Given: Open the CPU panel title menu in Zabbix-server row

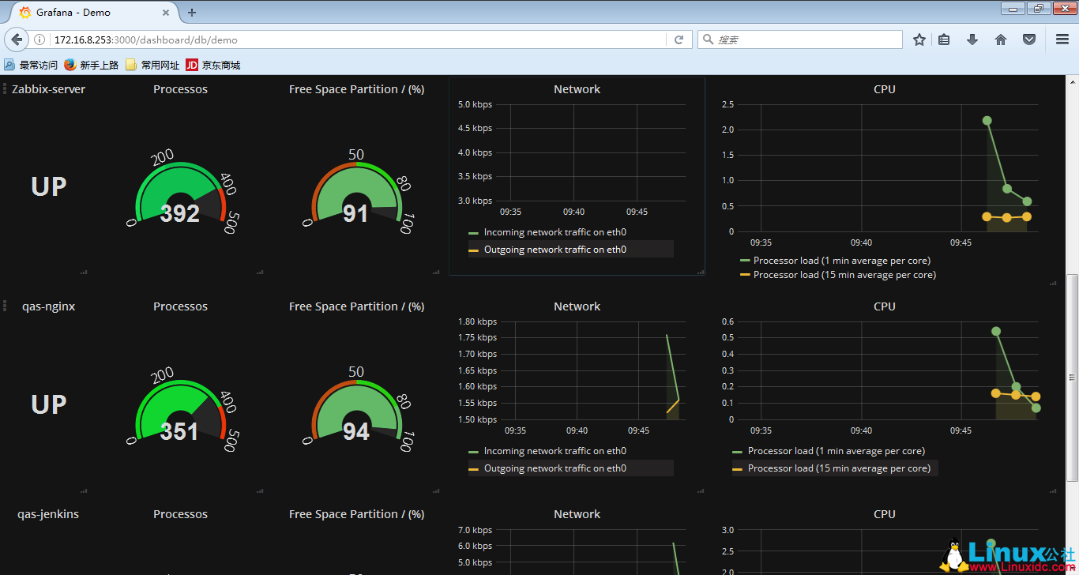Looking at the screenshot, I should 884,89.
